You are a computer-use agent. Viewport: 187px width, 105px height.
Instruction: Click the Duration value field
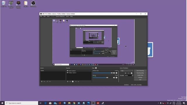pos(128,76)
